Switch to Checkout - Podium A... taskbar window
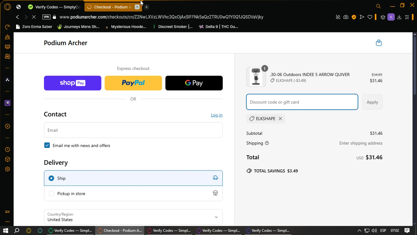 pos(120,231)
